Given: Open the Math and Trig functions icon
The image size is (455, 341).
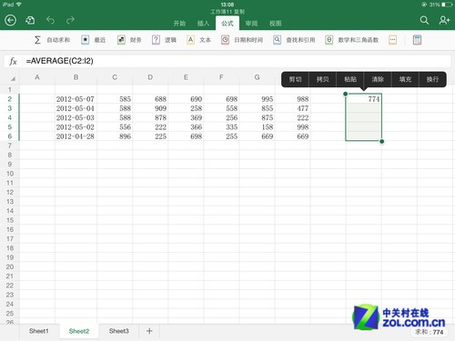Looking at the screenshot, I should 329,40.
